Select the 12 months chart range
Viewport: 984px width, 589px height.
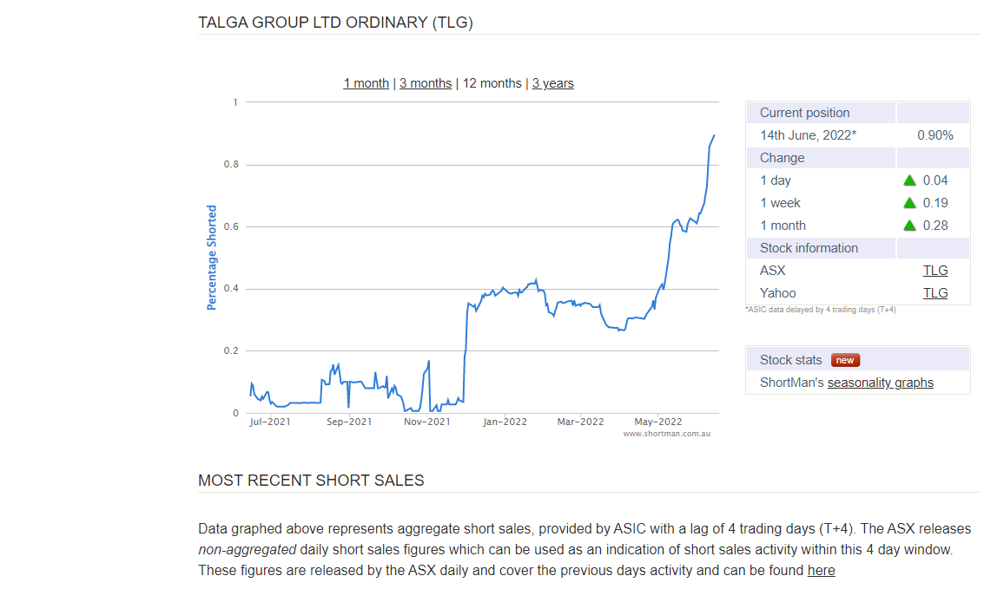point(492,83)
